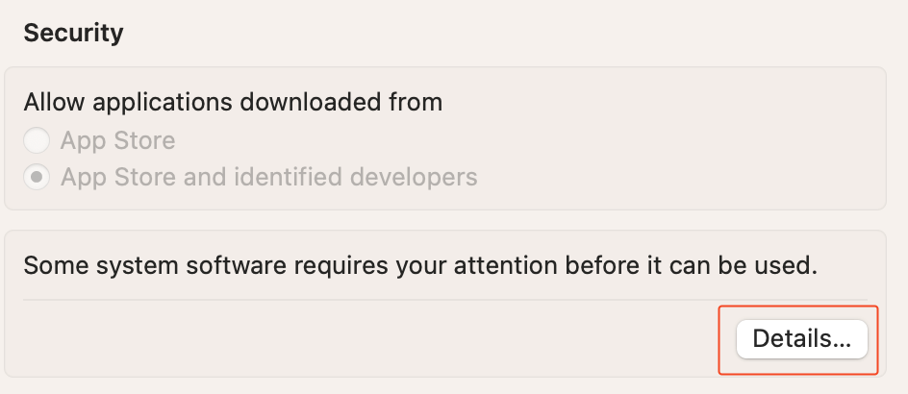Image resolution: width=908 pixels, height=394 pixels.
Task: Click the "identified developers" option label text
Action: 350,178
